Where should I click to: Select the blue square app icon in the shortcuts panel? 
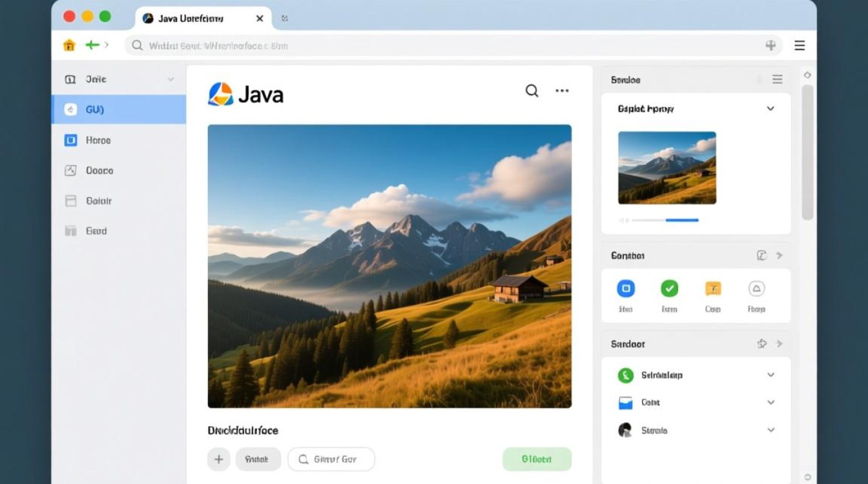tap(625, 288)
